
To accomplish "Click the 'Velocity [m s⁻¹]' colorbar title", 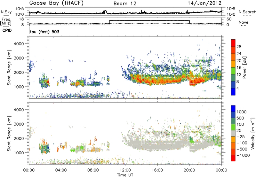I will click(253, 133).
